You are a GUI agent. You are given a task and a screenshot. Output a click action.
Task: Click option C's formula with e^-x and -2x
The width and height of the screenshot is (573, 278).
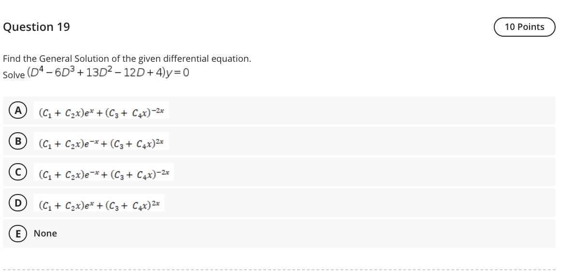(x=104, y=172)
